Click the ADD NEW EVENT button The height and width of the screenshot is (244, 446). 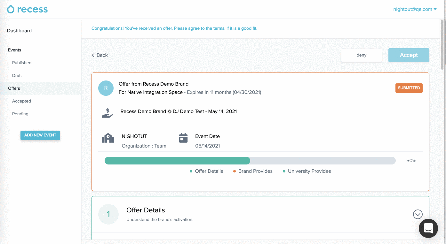click(40, 135)
